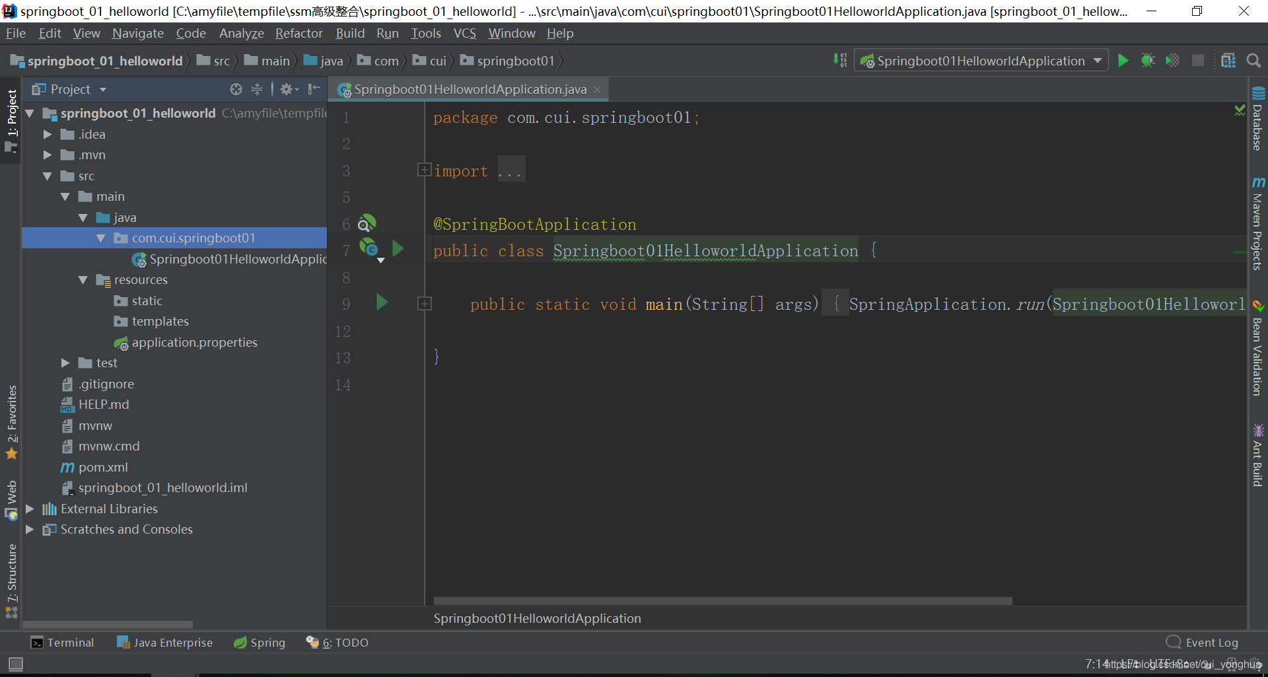Open the File menu

point(16,33)
